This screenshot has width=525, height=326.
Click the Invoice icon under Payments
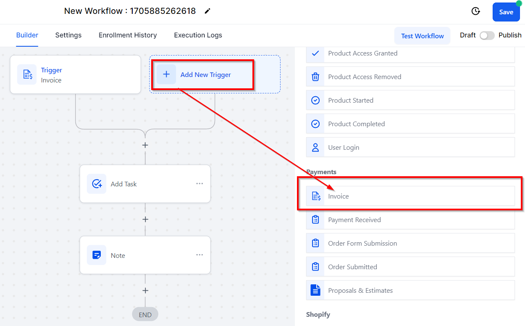pyautogui.click(x=315, y=196)
